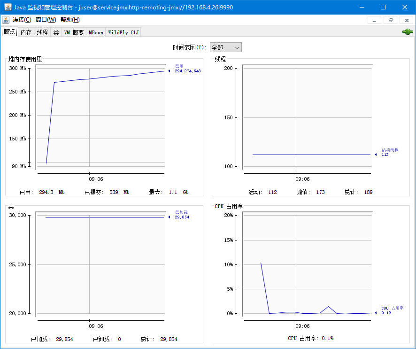The image size is (416, 349).
Task: Click the 总计: 189 thread value
Action: click(358, 192)
